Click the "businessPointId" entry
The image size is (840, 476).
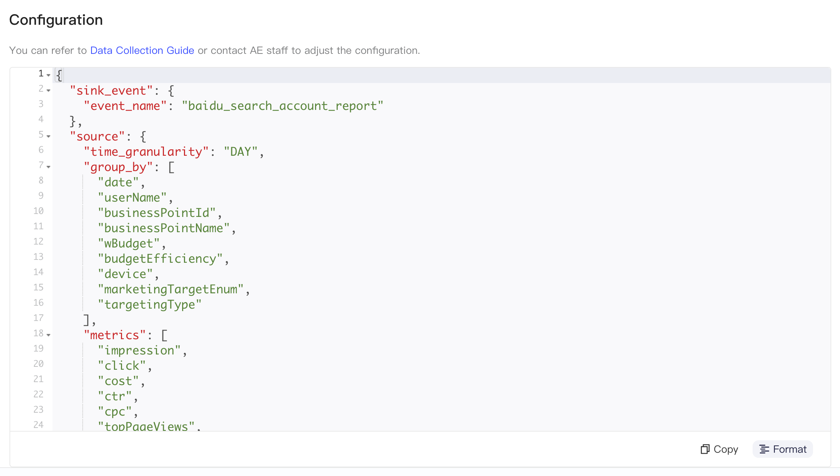coord(157,213)
